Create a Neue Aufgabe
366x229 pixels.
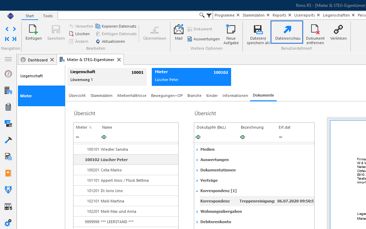[x=231, y=34]
